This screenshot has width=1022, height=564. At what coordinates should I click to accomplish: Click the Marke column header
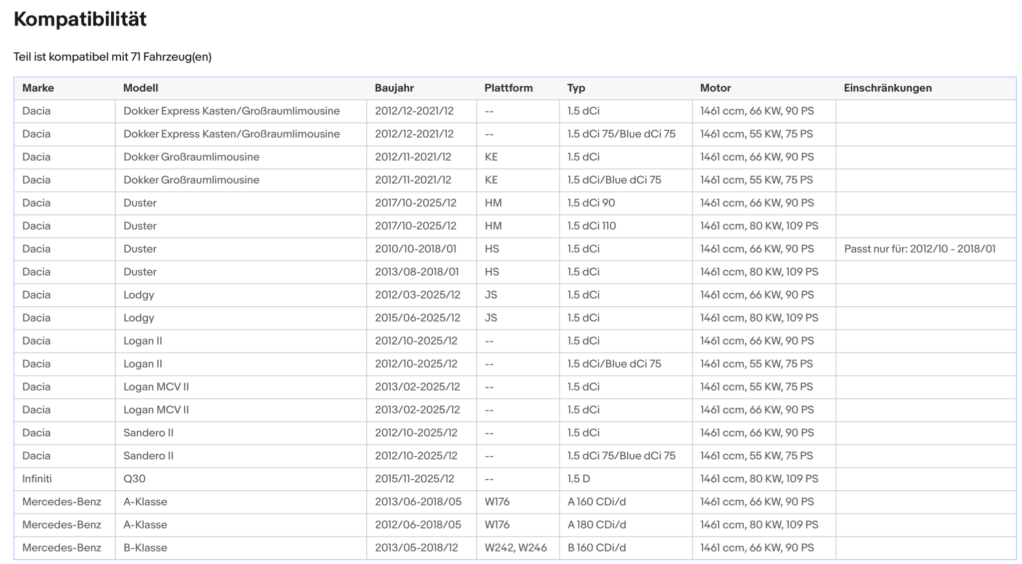tap(38, 88)
